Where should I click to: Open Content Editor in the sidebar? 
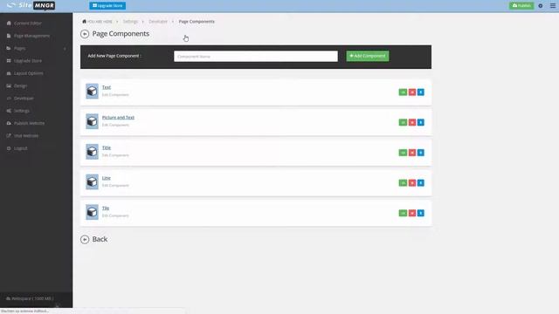[27, 24]
